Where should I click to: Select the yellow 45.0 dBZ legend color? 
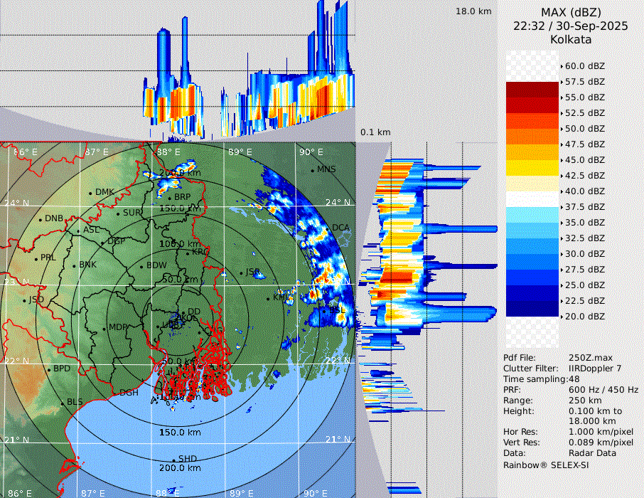tap(532, 167)
